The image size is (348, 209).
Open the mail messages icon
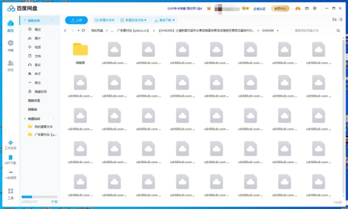click(x=307, y=9)
